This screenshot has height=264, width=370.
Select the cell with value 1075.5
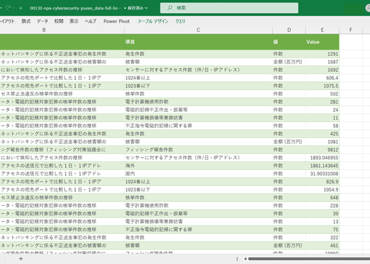(322, 86)
